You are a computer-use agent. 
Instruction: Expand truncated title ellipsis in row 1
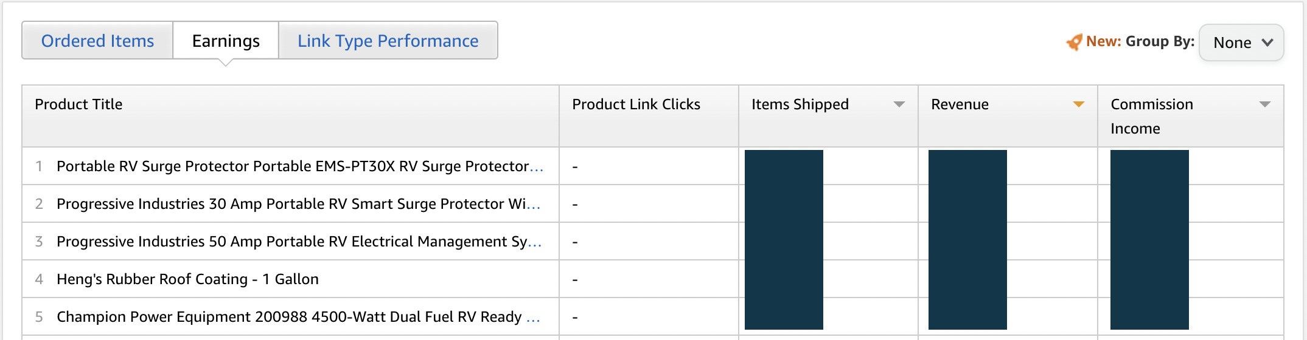pyautogui.click(x=536, y=168)
